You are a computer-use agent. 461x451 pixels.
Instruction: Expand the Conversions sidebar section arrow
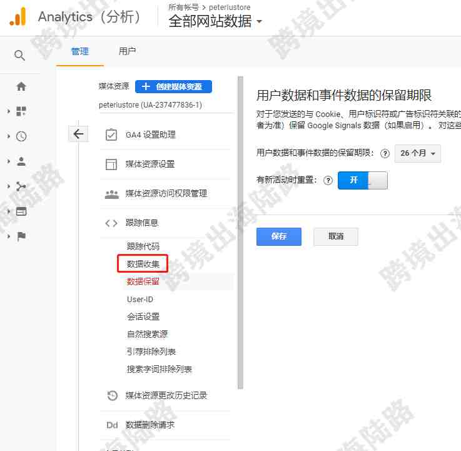point(9,236)
